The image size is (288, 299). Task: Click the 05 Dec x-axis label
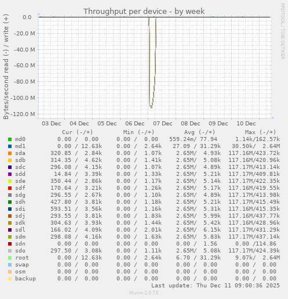pyautogui.click(x=107, y=124)
